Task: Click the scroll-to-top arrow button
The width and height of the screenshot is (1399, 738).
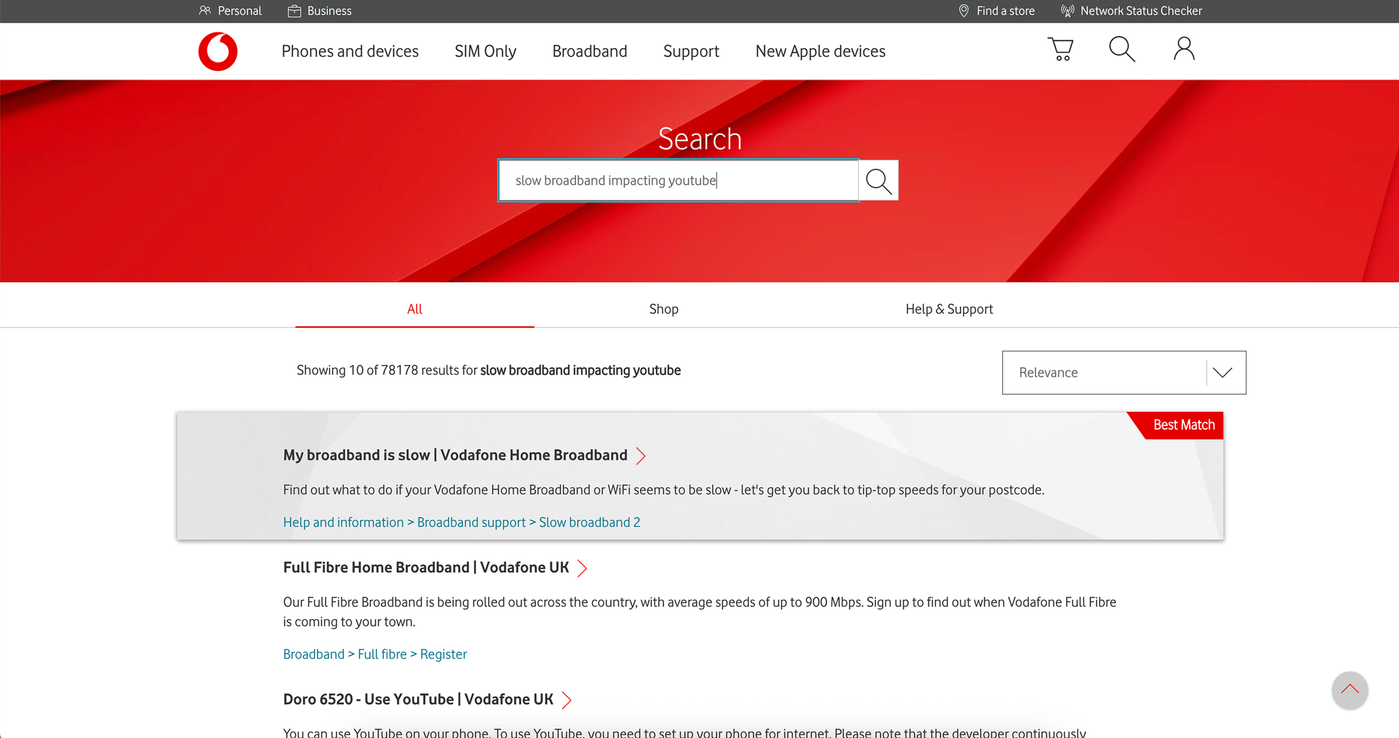Action: coord(1350,690)
